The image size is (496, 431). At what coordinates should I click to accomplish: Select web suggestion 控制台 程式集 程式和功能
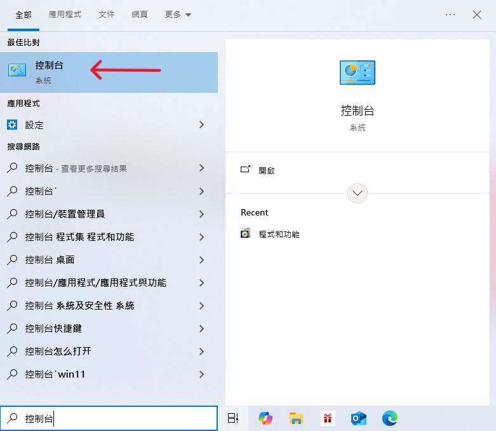[79, 237]
